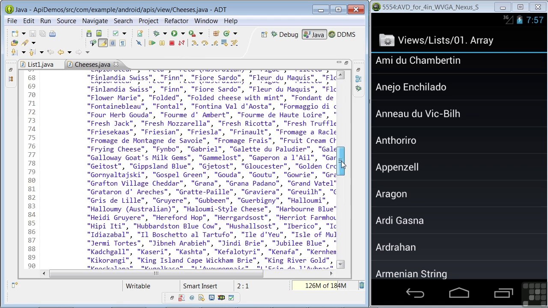
Task: Open Android SDK Manager icon
Action: click(89, 33)
